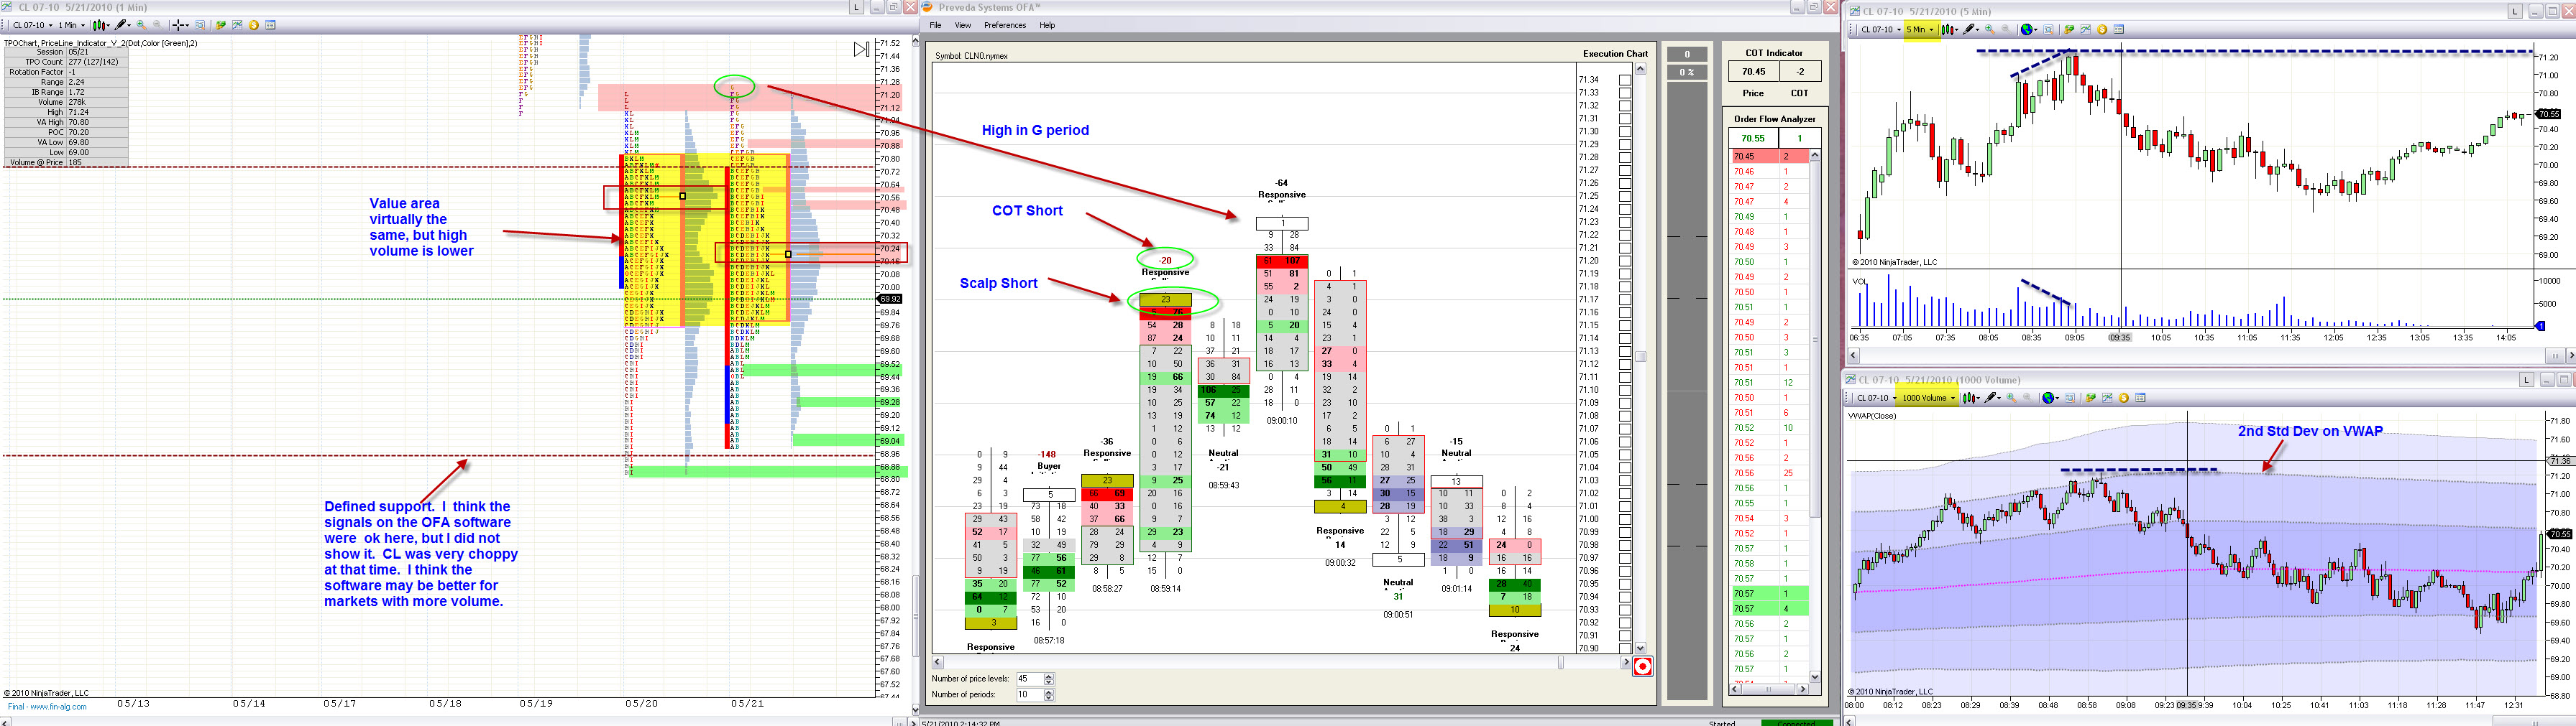Open Chart Trader in 1 Min chart toolbar
Screen dimensions: 2576x726
pos(221,25)
